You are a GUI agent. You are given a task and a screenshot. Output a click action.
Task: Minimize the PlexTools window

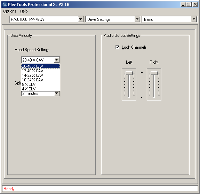(x=183, y=5)
